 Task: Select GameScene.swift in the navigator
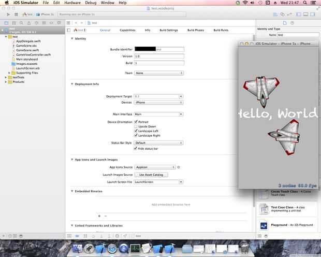point(27,50)
